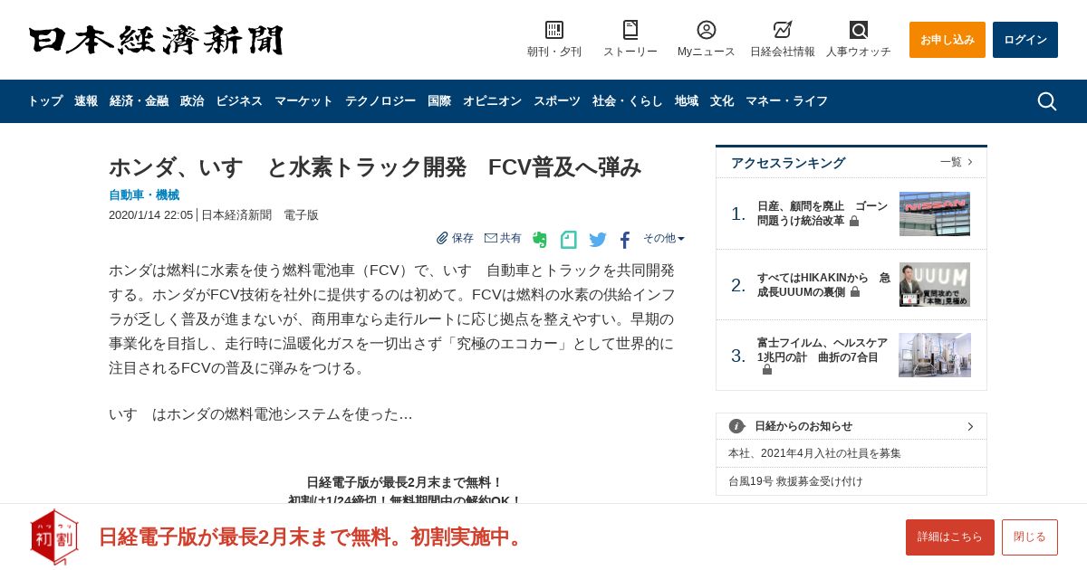Open the 国際 section
1087x570 pixels.
point(439,101)
